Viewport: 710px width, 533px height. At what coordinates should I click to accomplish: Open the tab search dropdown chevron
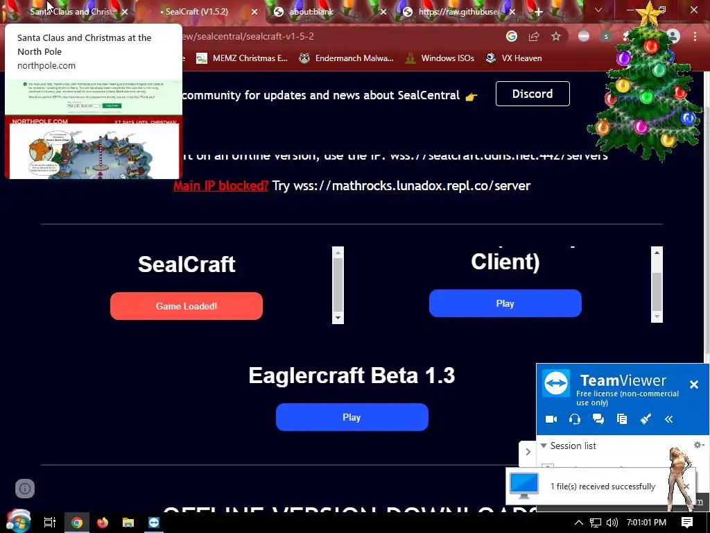point(598,10)
